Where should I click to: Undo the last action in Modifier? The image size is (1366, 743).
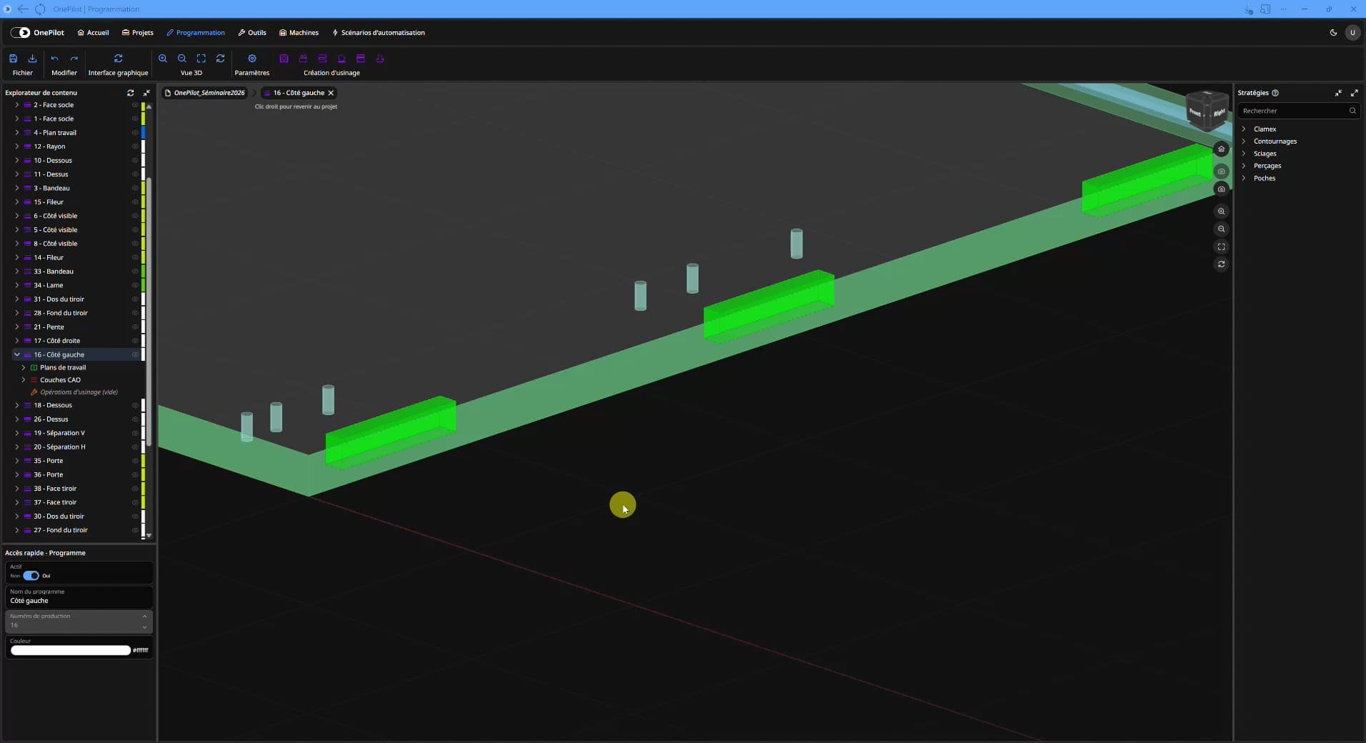click(x=54, y=59)
